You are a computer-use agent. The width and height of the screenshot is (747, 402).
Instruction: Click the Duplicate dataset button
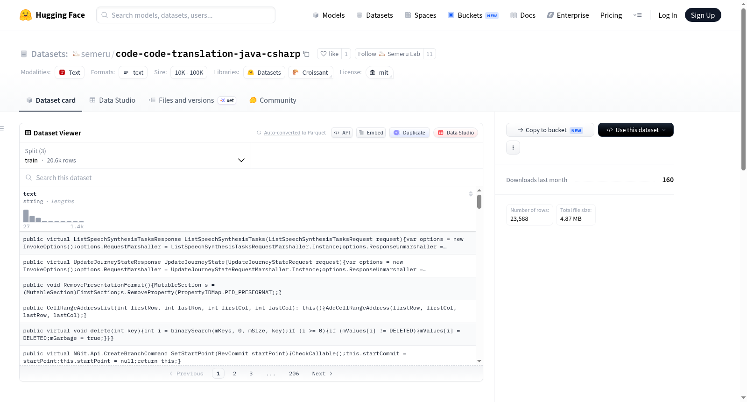pyautogui.click(x=409, y=133)
